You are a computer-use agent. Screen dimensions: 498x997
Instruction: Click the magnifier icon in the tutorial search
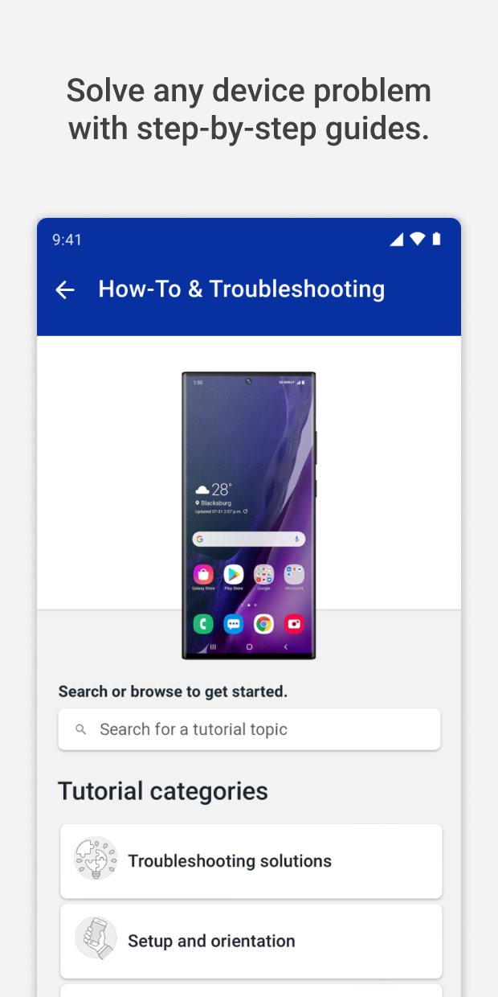pyautogui.click(x=80, y=729)
